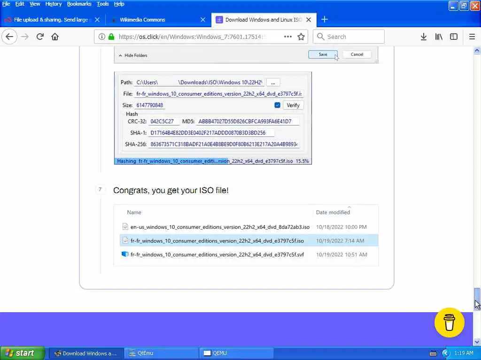Toggle the checkbox next to Verify
481x360 pixels.
pyautogui.click(x=277, y=105)
